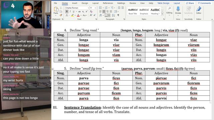214x120 pixels.
Task: Click the Share button
Action: 190,3
